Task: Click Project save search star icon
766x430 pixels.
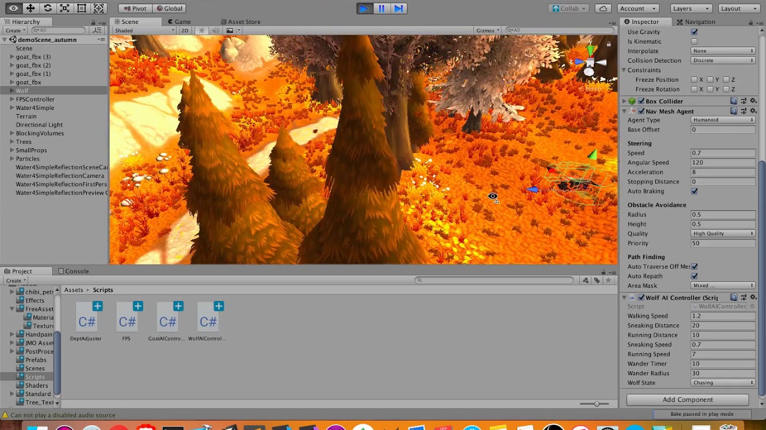Action: 609,280
